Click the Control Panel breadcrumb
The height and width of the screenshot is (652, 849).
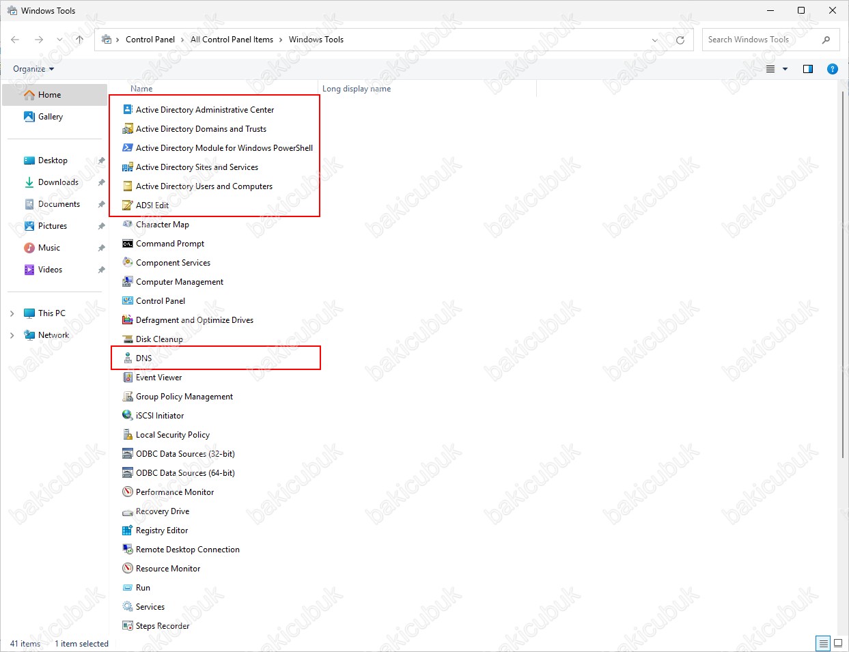pyautogui.click(x=150, y=40)
